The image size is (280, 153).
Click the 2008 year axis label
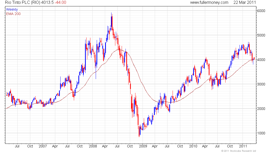tap(93, 146)
